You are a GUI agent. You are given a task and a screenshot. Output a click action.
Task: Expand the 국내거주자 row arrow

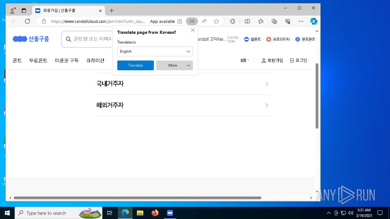pos(267,84)
